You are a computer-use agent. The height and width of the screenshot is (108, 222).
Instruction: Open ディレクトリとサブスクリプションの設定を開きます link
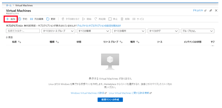pos(99,26)
